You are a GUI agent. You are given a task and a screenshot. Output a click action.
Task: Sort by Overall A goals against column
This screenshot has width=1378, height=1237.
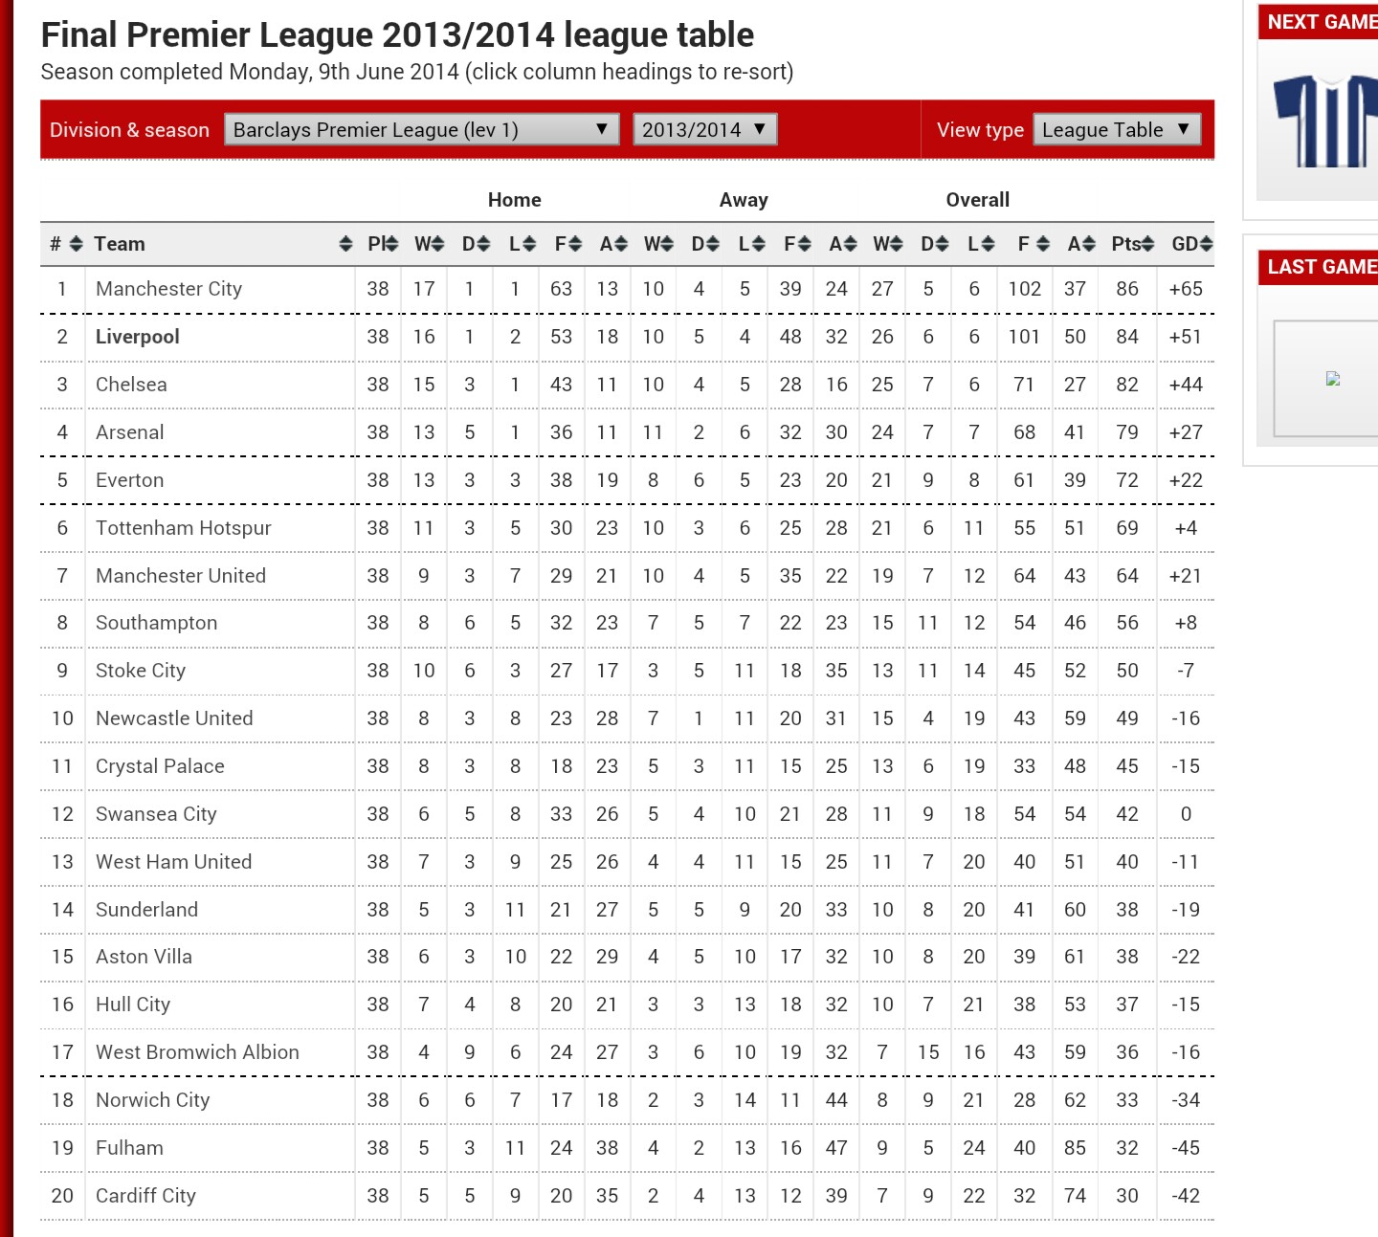pos(1081,244)
